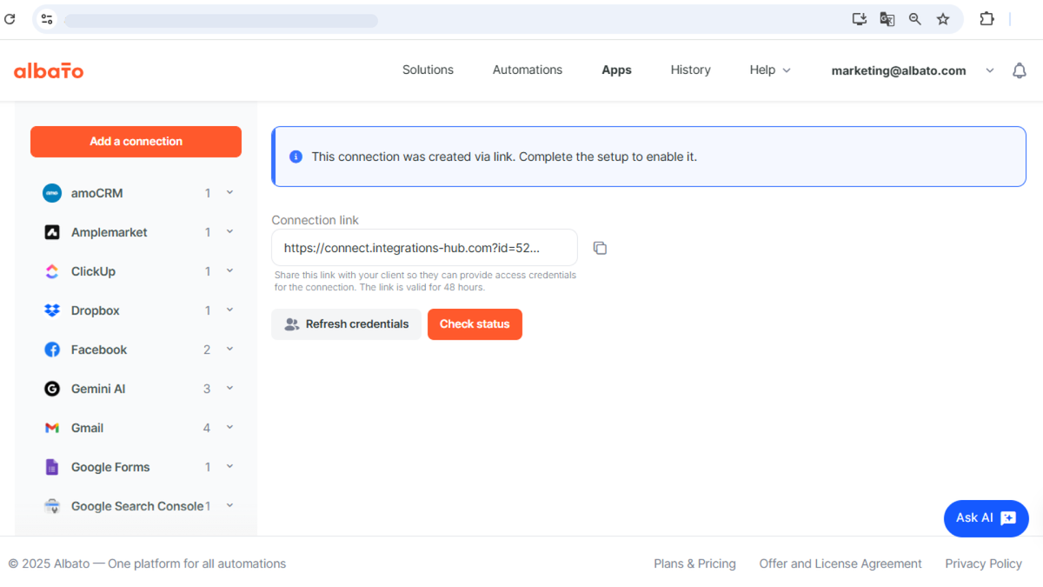Select the Gemini AI app icon
Screen dimensions: 1043x587
click(51, 388)
